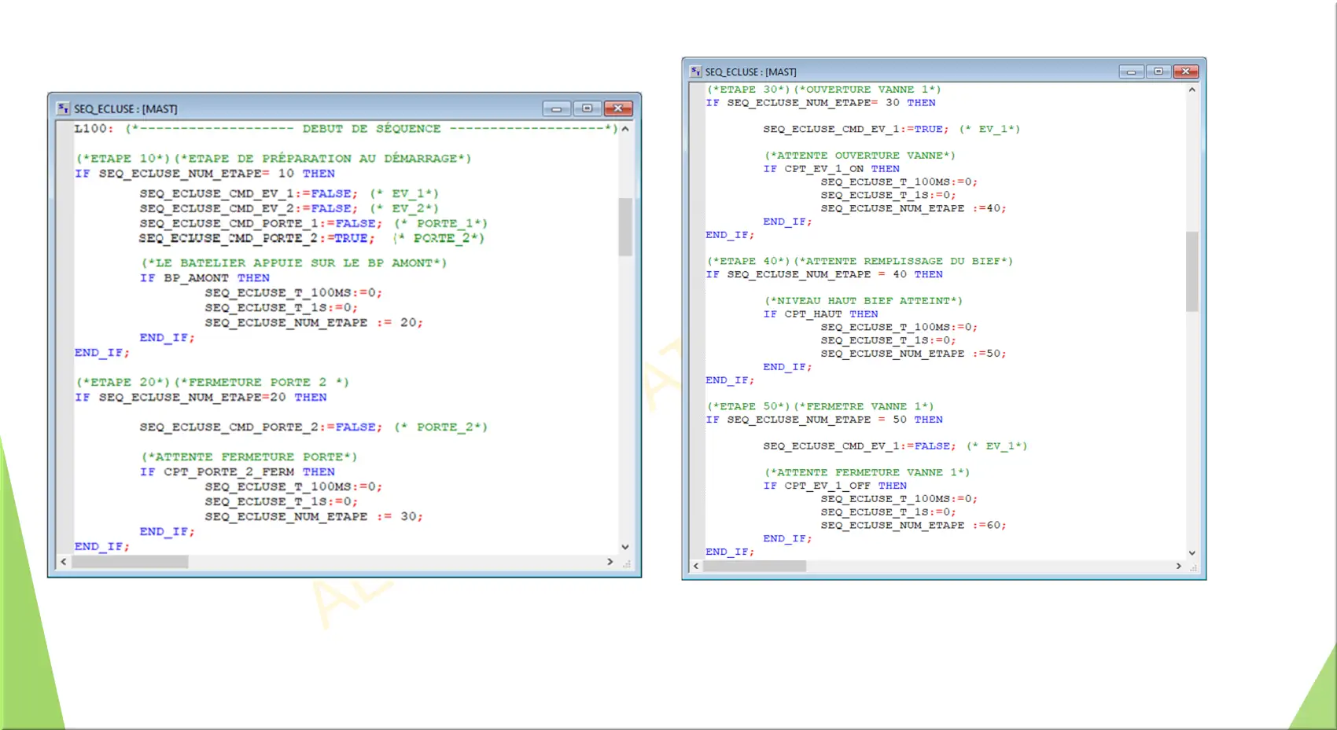
Task: Click line 'SEQ_ECLUSE_CMD_EV_1:=TRUE;'
Action: (856, 130)
